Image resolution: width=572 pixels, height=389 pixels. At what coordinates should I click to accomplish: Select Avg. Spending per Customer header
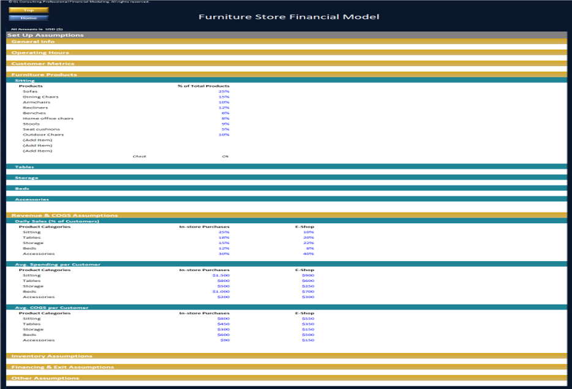tap(287, 264)
